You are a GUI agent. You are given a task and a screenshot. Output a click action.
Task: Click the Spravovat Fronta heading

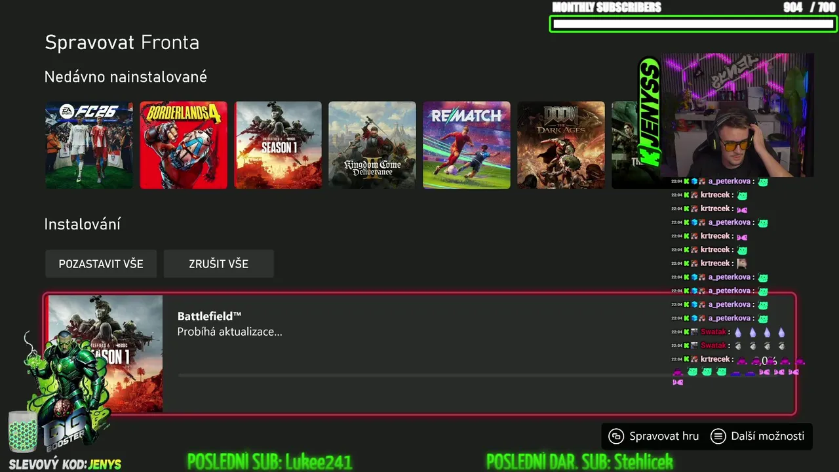122,43
